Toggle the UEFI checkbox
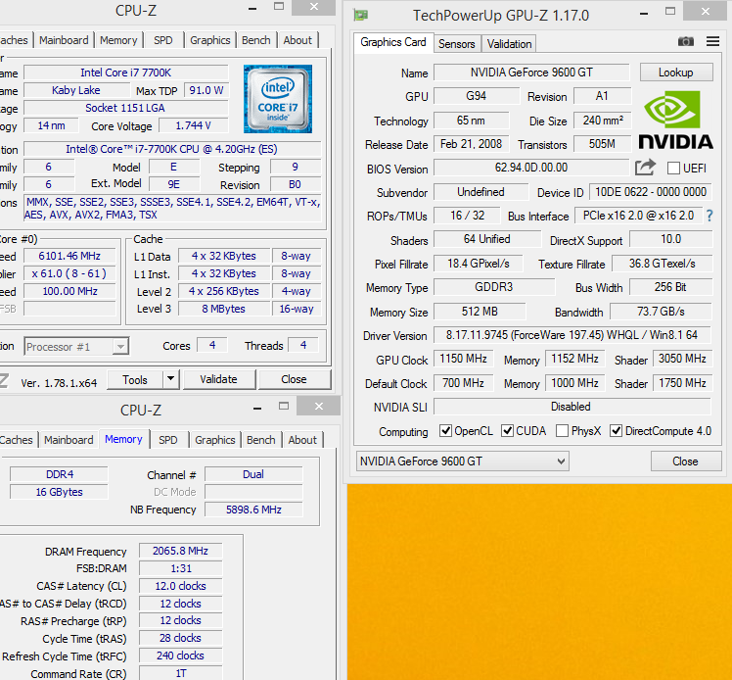This screenshot has height=680, width=732. point(673,169)
